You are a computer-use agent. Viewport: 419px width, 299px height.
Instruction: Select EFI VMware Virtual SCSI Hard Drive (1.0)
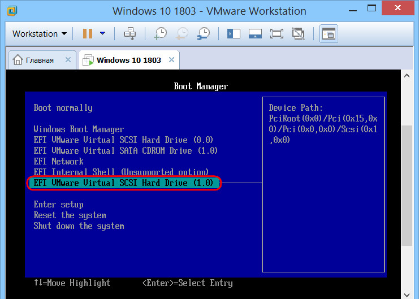(x=124, y=183)
